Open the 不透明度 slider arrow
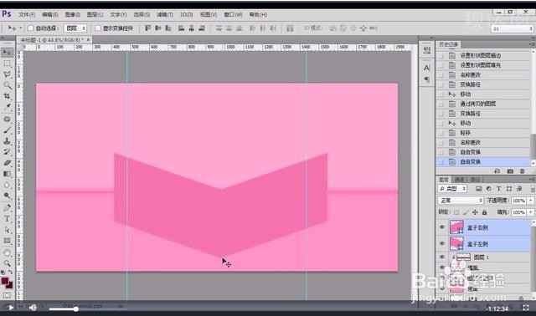 [530, 201]
